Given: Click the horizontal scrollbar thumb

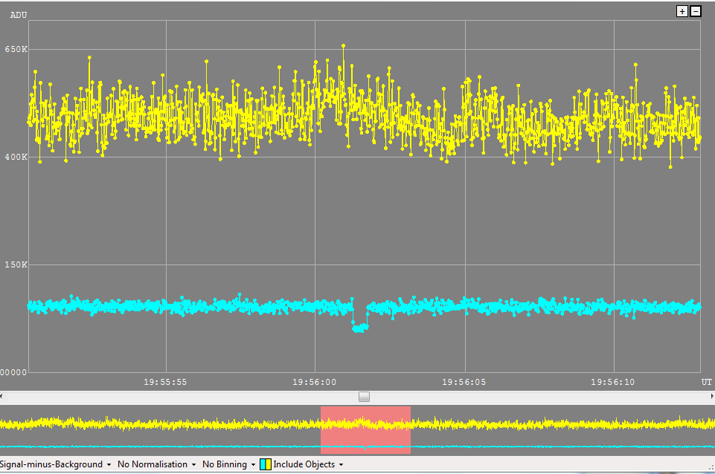Looking at the screenshot, I should [x=364, y=397].
